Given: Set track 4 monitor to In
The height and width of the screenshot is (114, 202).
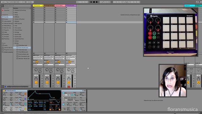Looking at the screenshot, I should [67, 62].
